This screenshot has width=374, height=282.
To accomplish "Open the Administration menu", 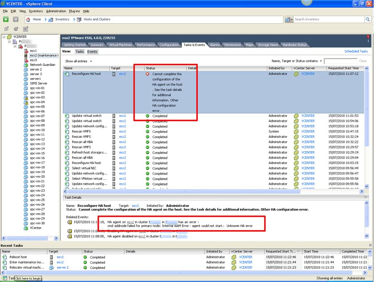I will (x=56, y=11).
